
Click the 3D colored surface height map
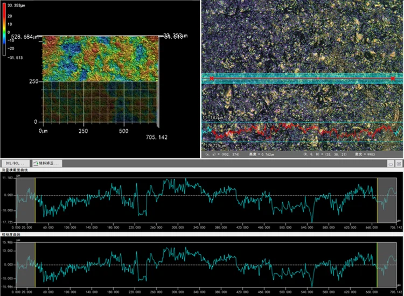[100, 59]
